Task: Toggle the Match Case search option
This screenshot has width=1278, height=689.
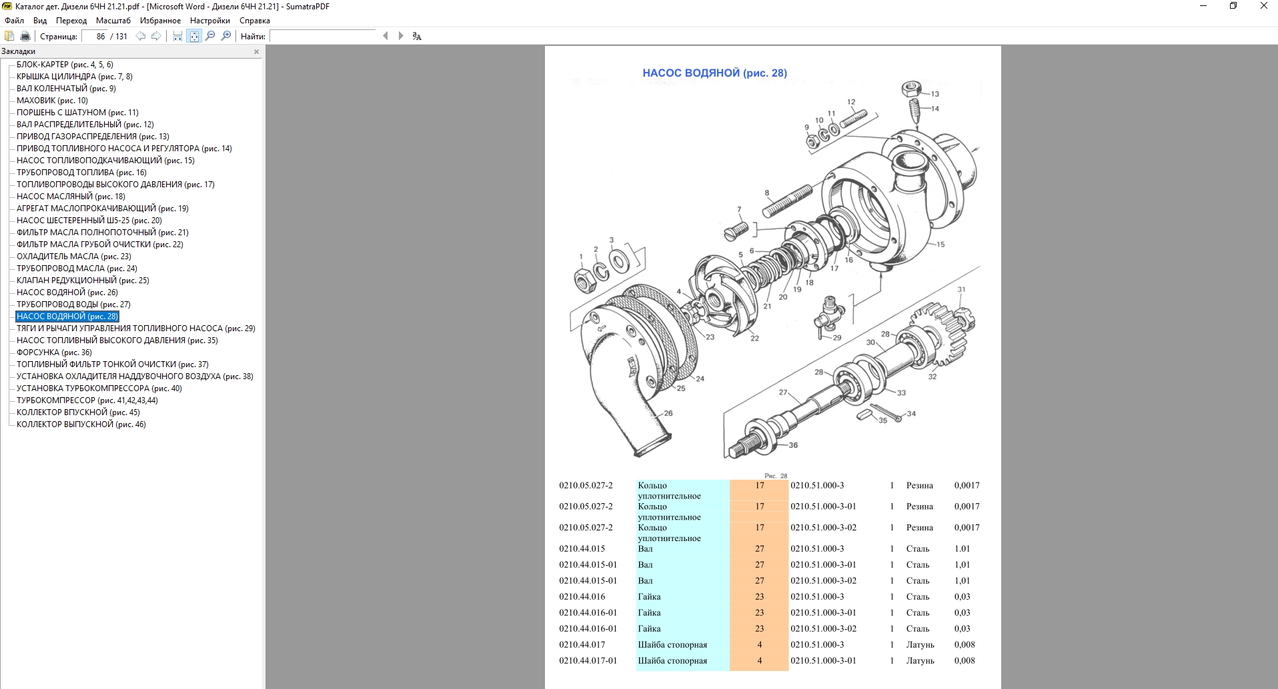Action: click(x=417, y=36)
